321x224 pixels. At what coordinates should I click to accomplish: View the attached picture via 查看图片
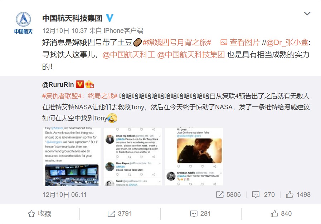point(240,43)
